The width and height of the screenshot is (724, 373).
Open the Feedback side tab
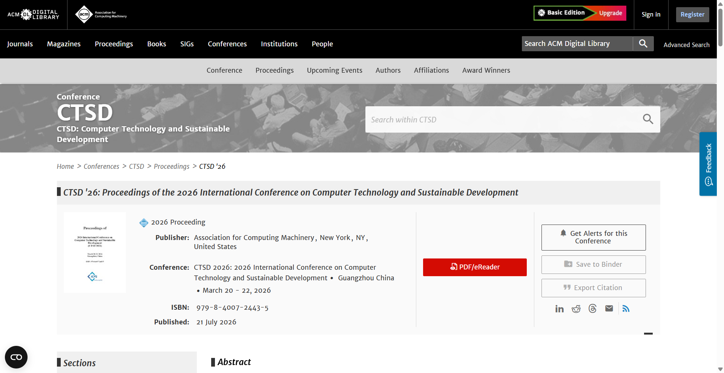click(x=708, y=164)
